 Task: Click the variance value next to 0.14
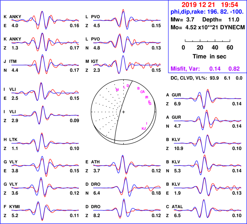pos(234,69)
